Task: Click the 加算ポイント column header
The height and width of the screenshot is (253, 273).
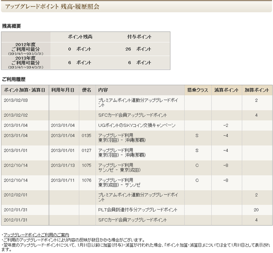Action: [257, 90]
